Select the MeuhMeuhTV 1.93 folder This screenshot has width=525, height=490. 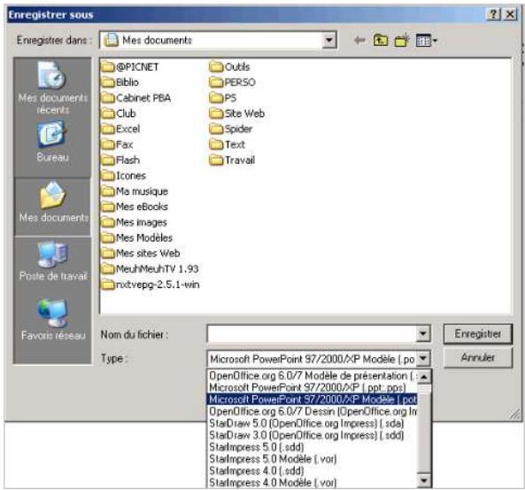click(x=150, y=268)
